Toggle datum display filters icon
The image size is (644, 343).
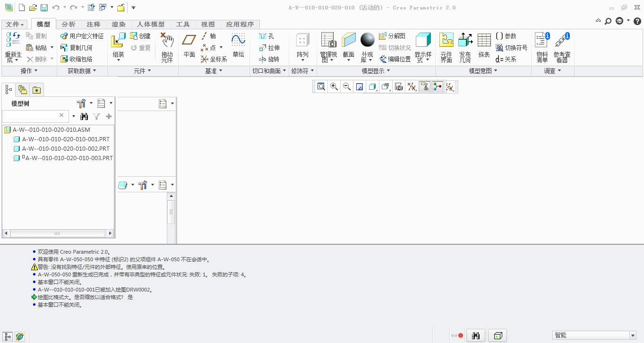click(x=412, y=86)
